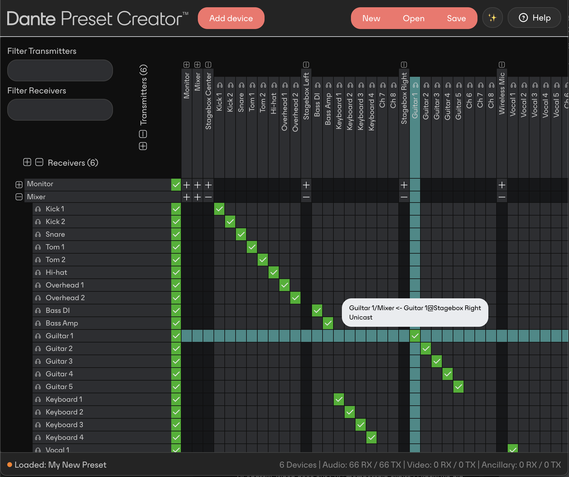The width and height of the screenshot is (569, 477).
Task: Save the current preset
Action: [x=456, y=18]
